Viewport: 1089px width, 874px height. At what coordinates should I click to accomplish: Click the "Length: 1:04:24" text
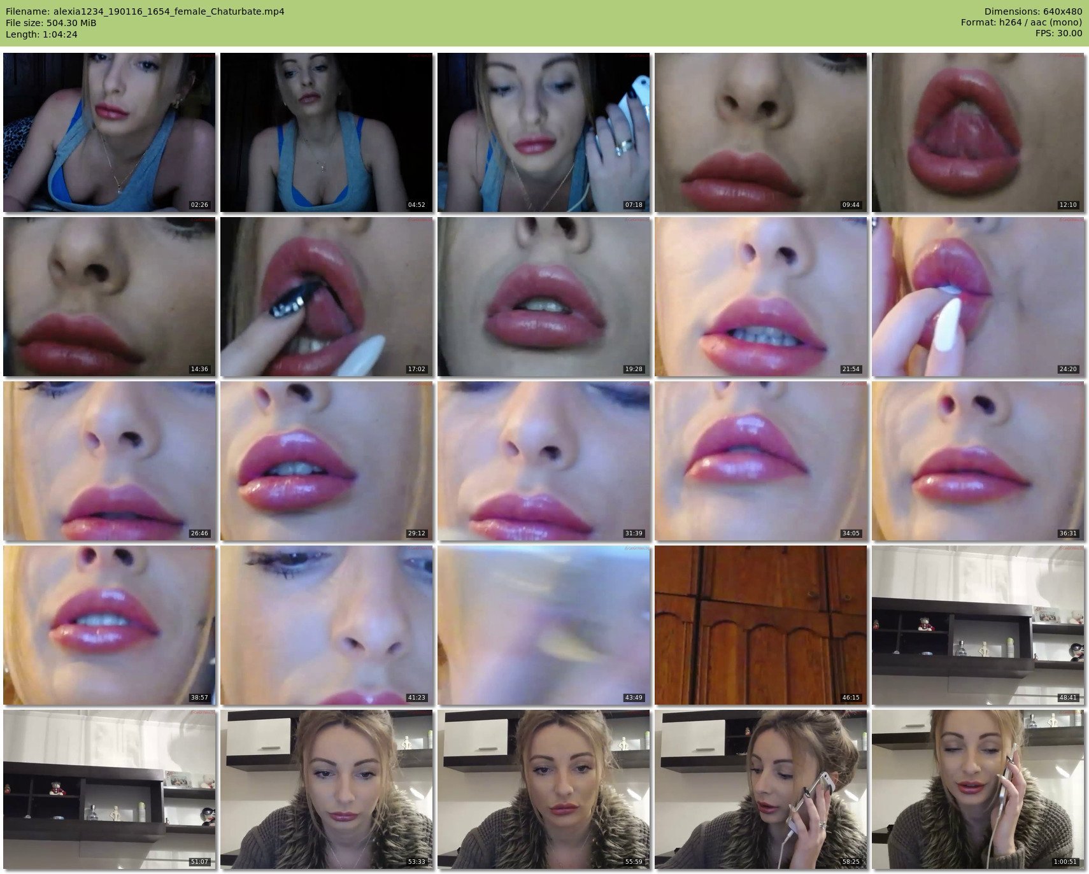point(41,34)
